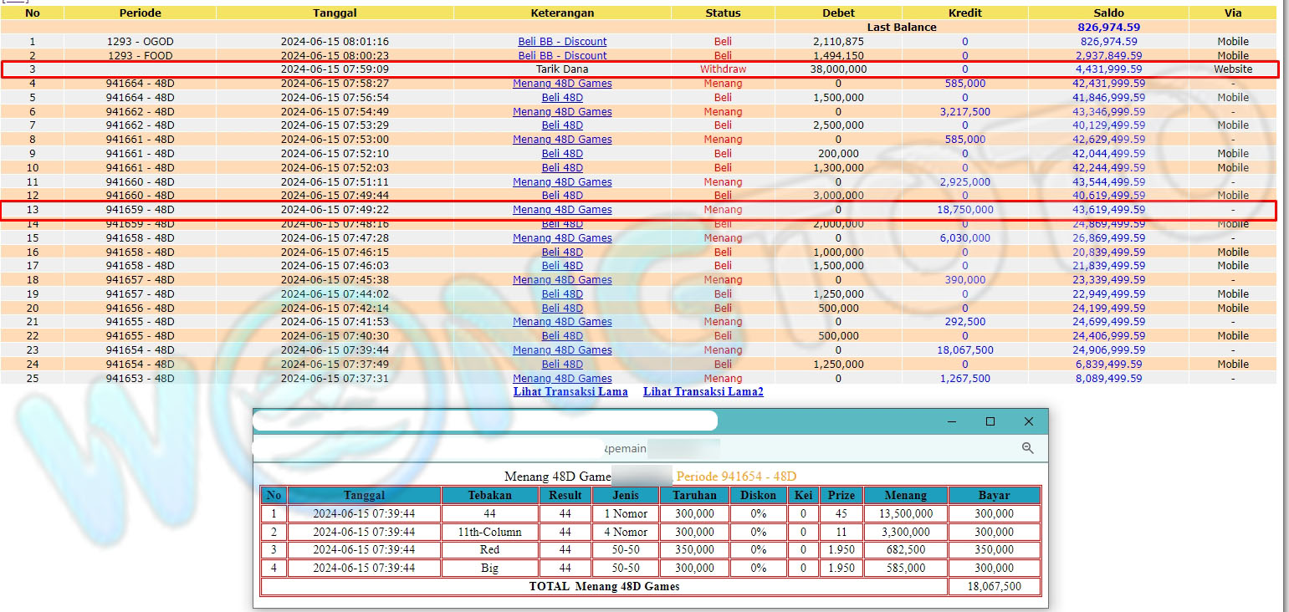Open Menang 48D Games link in row 13
Viewport: 1289px width, 612px height.
562,210
